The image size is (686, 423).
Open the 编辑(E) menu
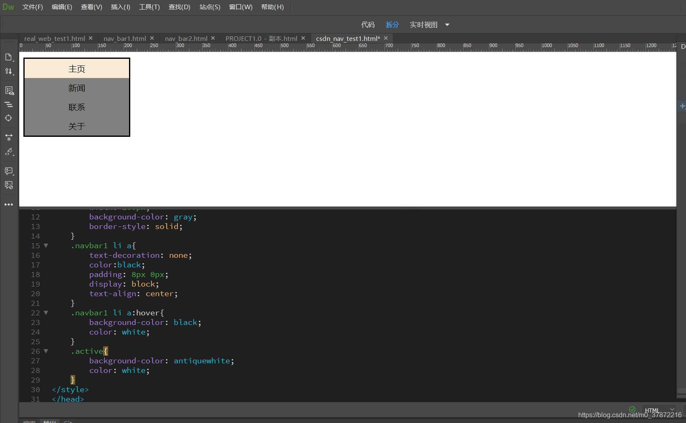point(62,7)
